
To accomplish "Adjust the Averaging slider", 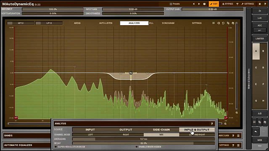I will 143,139.
